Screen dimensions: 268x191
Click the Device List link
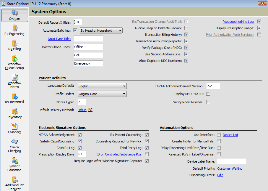click(230, 135)
